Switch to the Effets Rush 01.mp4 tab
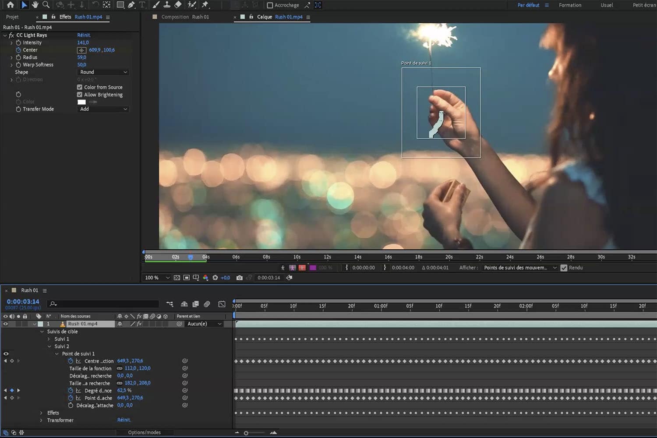The width and height of the screenshot is (657, 438). coord(81,17)
